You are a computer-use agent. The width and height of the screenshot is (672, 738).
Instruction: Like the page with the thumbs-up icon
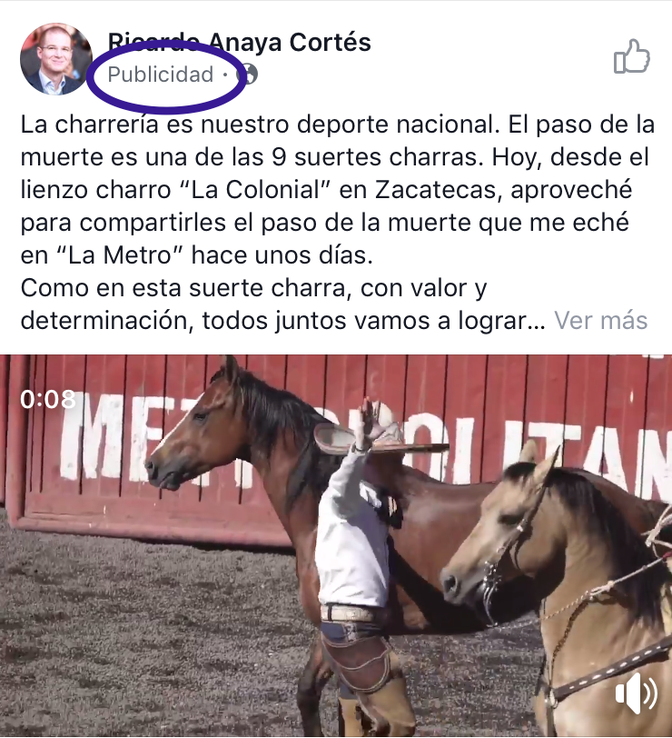[x=631, y=56]
